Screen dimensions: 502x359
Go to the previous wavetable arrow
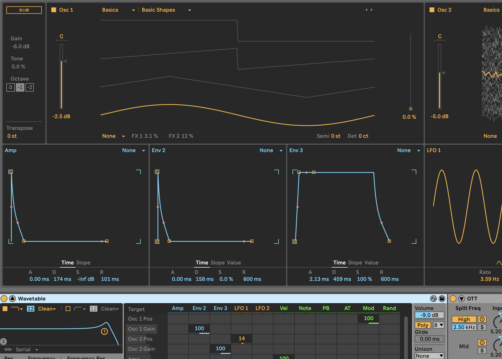point(366,10)
